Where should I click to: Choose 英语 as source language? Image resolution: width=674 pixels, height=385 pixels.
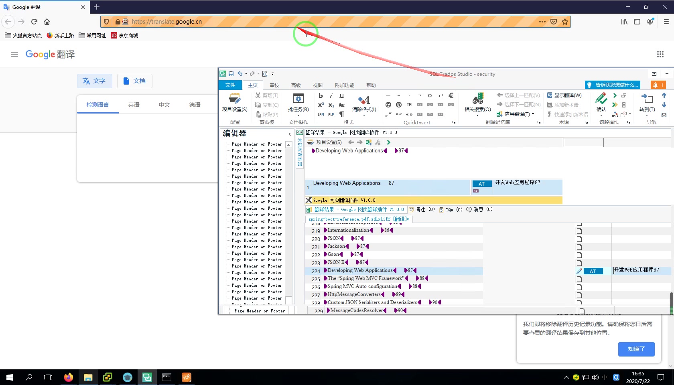pyautogui.click(x=134, y=105)
